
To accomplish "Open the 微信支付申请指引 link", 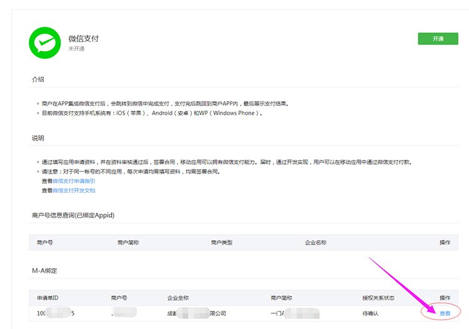I will coord(74,181).
